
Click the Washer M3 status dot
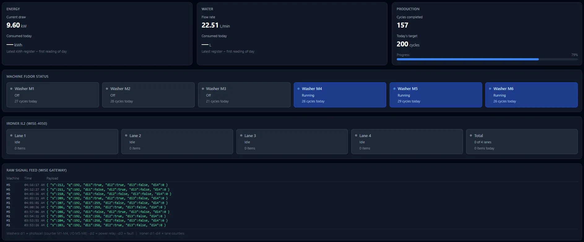coord(203,89)
